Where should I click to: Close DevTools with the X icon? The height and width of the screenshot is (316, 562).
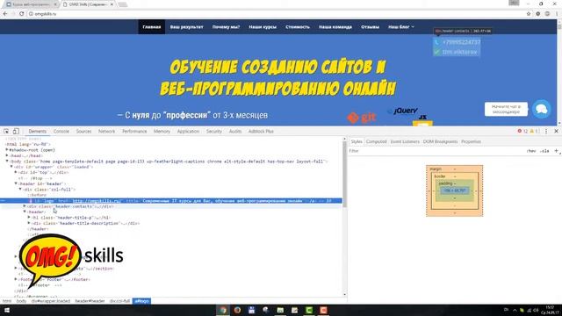click(x=556, y=132)
